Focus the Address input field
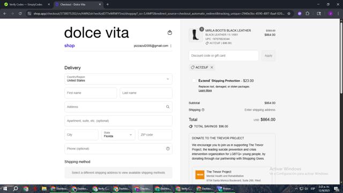This screenshot has height=193, width=343. (118, 107)
